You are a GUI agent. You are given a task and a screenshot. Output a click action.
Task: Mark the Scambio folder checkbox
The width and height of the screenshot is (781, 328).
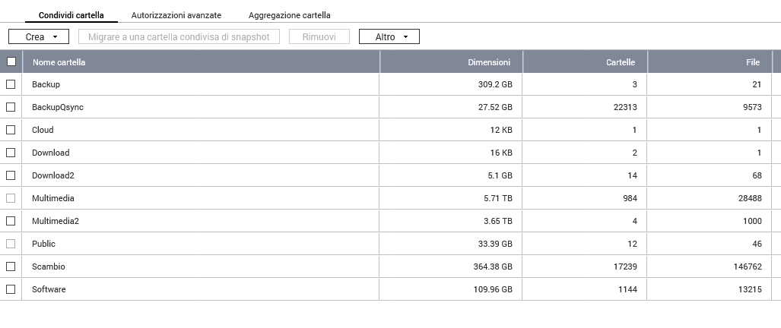(x=11, y=266)
